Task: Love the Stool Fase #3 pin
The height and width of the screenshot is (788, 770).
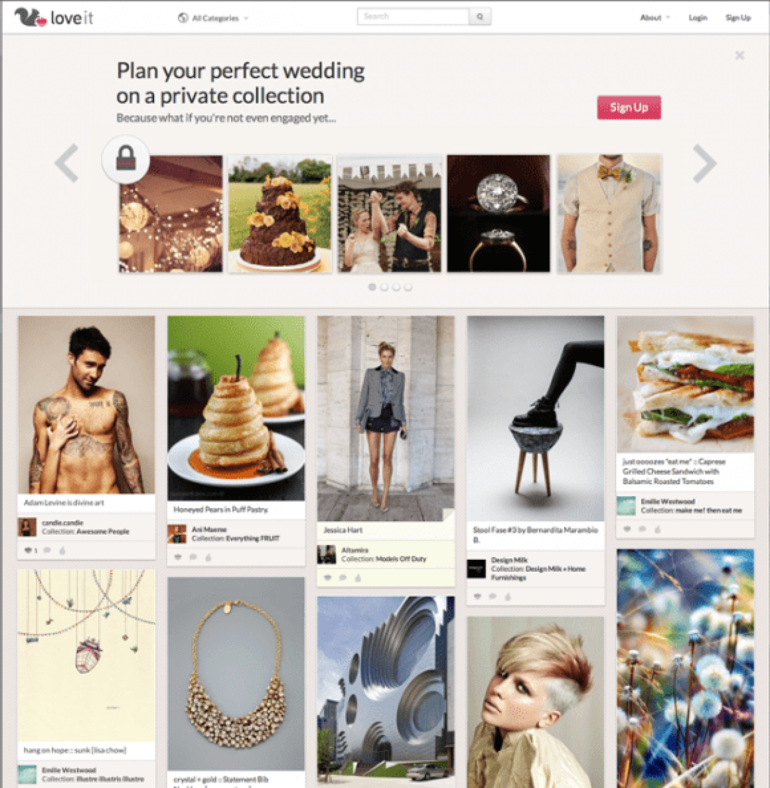Action: pos(477,596)
